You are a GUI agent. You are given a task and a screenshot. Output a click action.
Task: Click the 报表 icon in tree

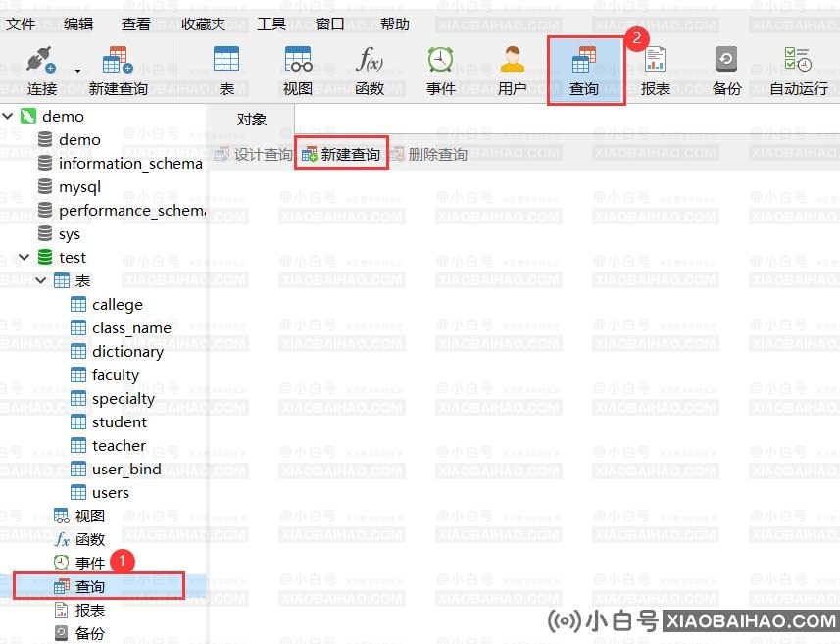pyautogui.click(x=62, y=610)
